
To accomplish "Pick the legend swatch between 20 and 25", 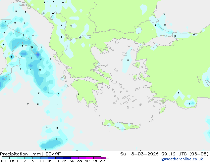I will point(59,158).
